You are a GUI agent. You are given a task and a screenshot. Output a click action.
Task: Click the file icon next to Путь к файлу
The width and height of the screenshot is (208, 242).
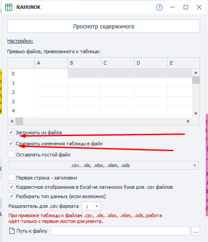pos(12,231)
